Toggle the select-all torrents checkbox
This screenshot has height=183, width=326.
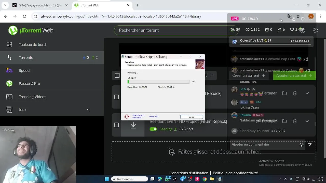pyautogui.click(x=117, y=75)
